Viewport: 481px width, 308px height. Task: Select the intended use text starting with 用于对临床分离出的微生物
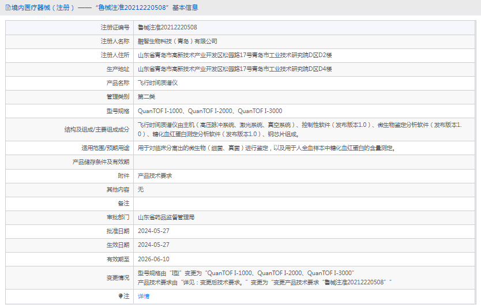pos(267,148)
